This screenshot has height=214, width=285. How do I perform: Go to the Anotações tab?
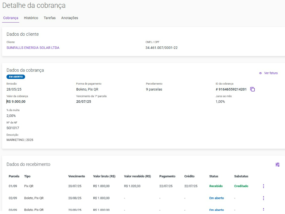tap(70, 18)
